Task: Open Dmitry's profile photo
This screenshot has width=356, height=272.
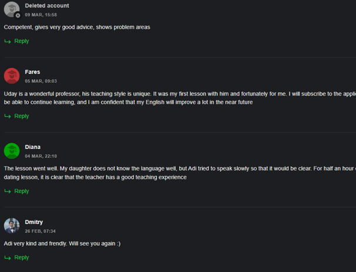Action: [12, 226]
